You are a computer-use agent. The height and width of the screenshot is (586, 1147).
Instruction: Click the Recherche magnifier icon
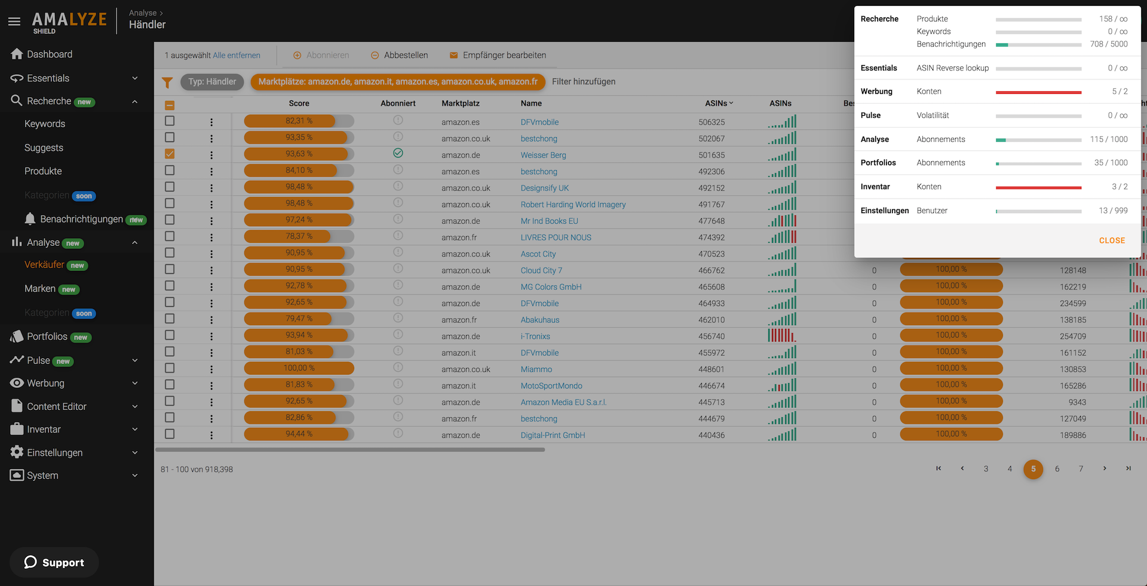pyautogui.click(x=17, y=101)
